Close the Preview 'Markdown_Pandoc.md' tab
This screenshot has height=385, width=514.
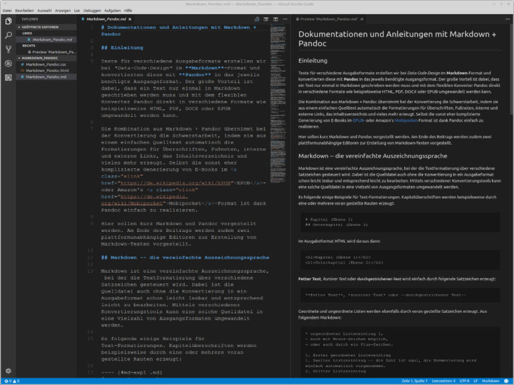(x=362, y=19)
